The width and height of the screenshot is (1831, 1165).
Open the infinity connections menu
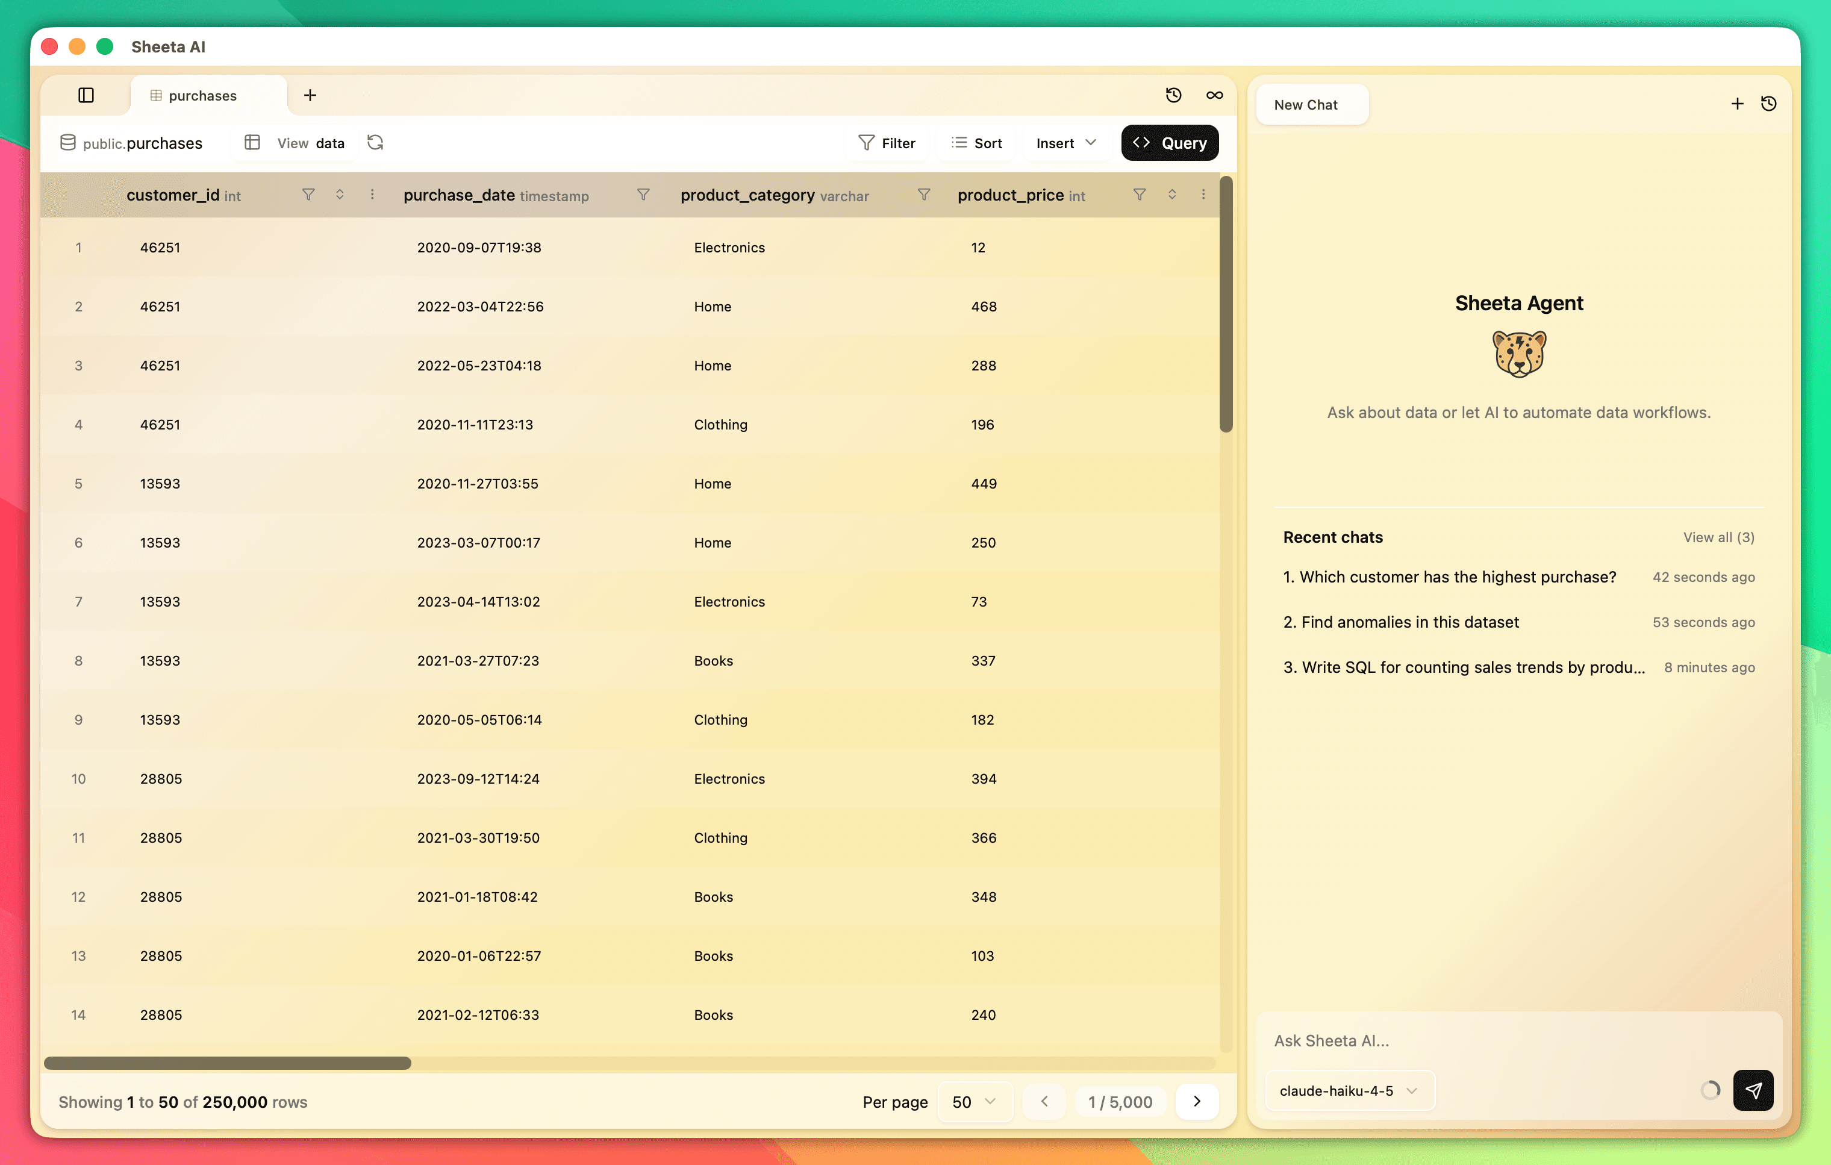(x=1214, y=95)
